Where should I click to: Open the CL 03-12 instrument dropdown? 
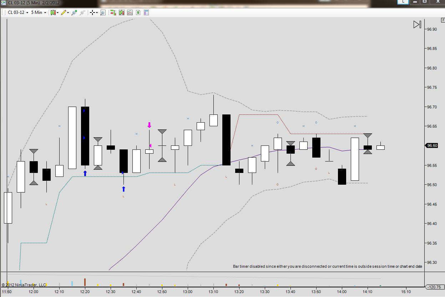coord(18,12)
